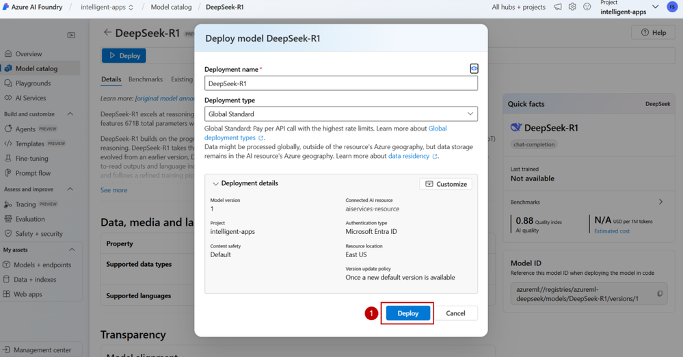Image resolution: width=683 pixels, height=357 pixels.
Task: Click icon at right of Deployment name
Action: tap(474, 68)
